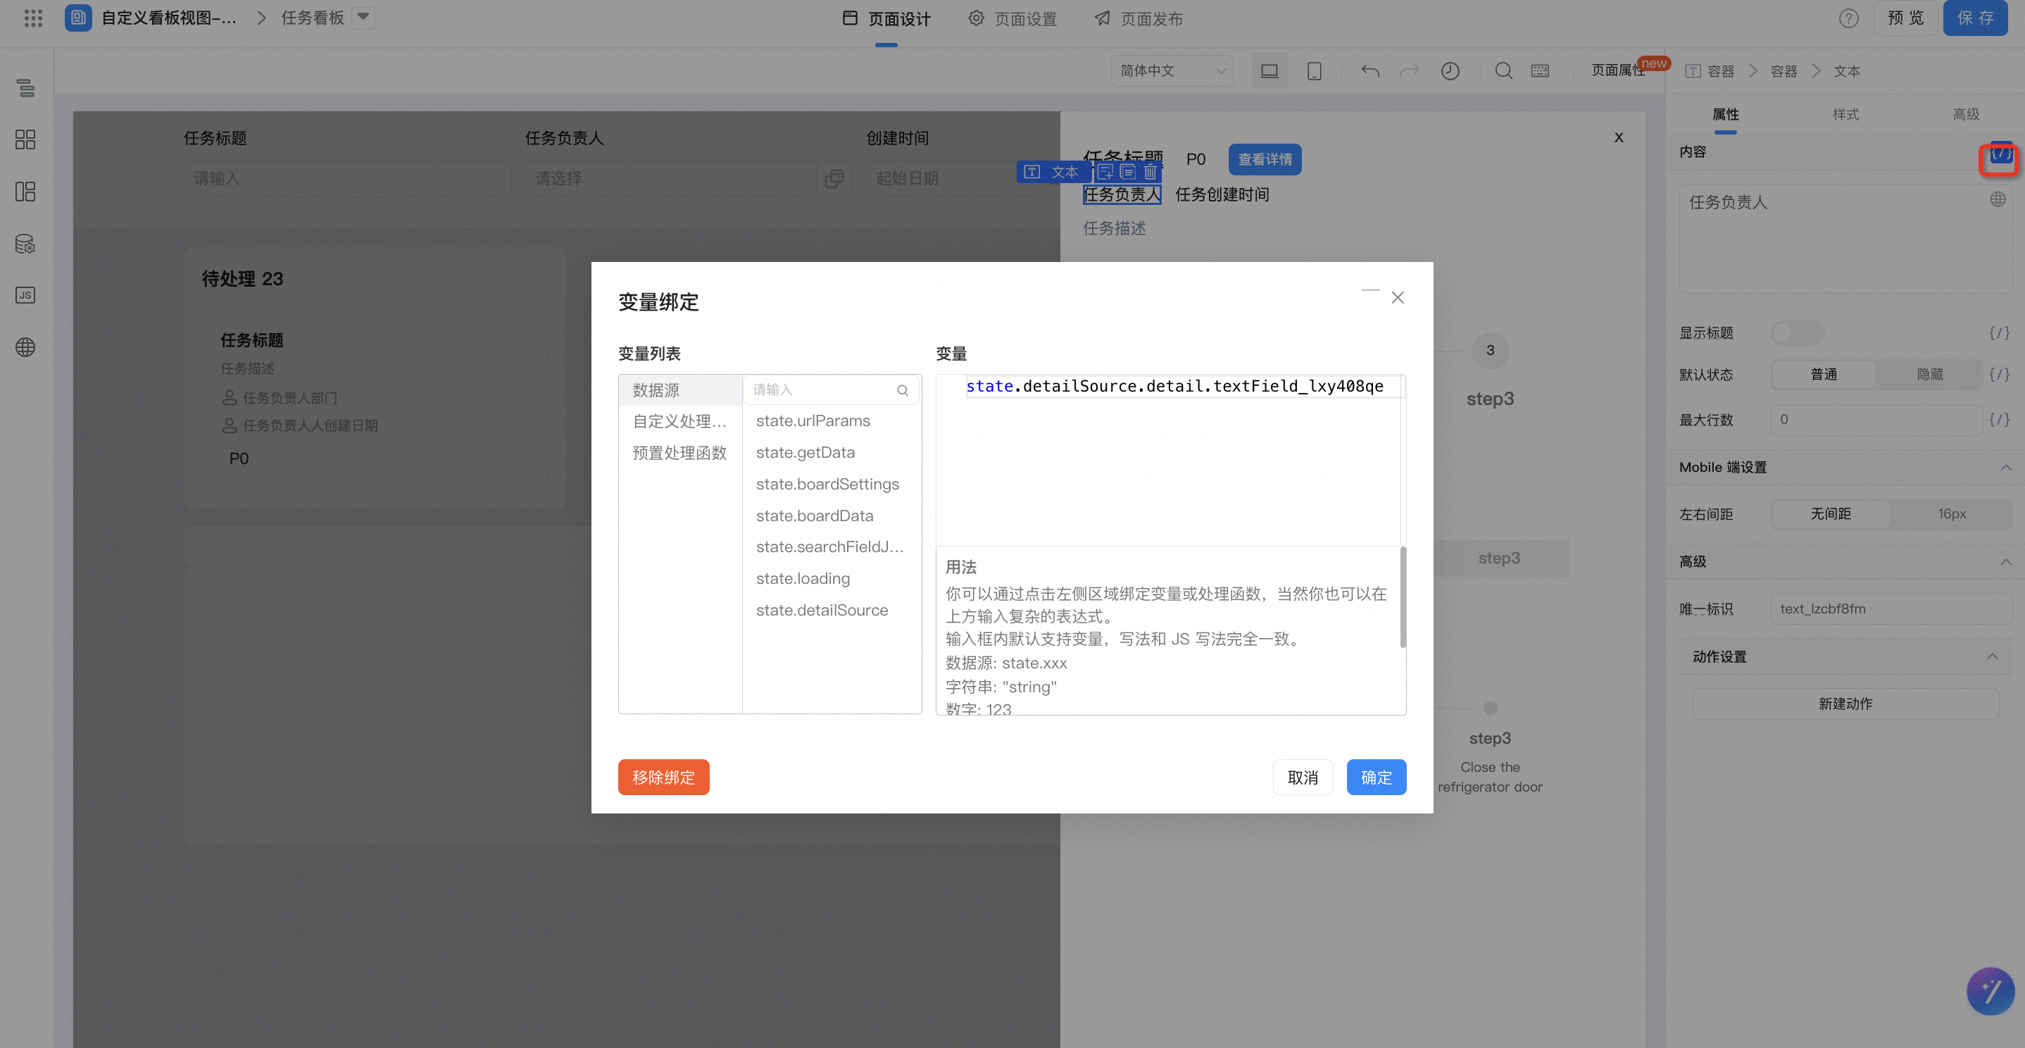2025x1048 pixels.
Task: Toggle the 显示标题 switch
Action: coord(1797,333)
